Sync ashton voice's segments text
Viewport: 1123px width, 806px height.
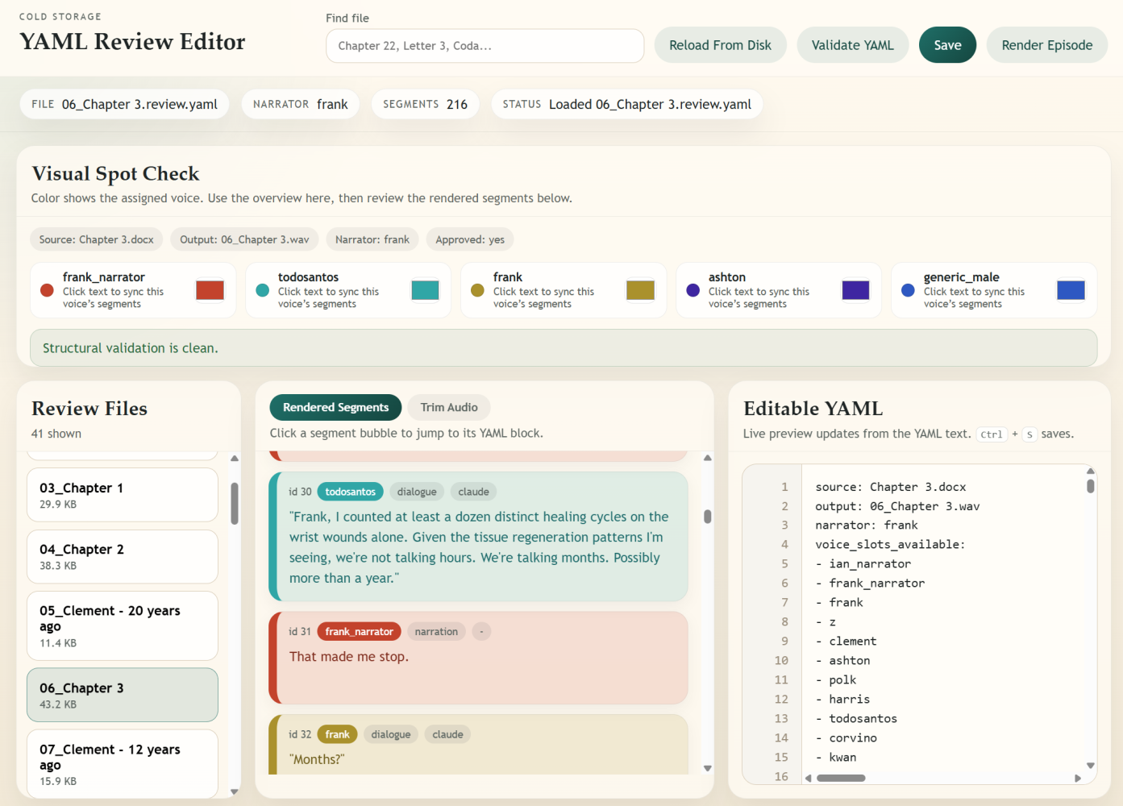[759, 297]
